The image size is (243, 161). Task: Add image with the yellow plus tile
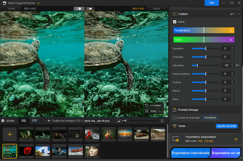pyautogui.click(x=10, y=134)
